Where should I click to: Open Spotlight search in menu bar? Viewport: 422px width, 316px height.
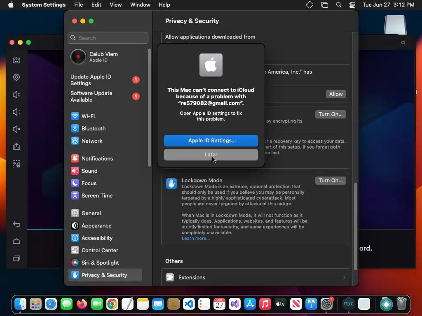339,5
